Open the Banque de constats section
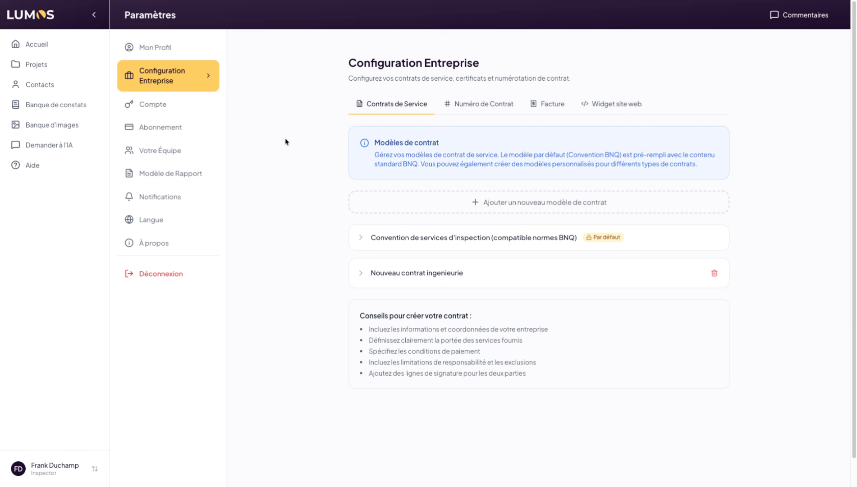The height and width of the screenshot is (487, 857). pyautogui.click(x=55, y=105)
